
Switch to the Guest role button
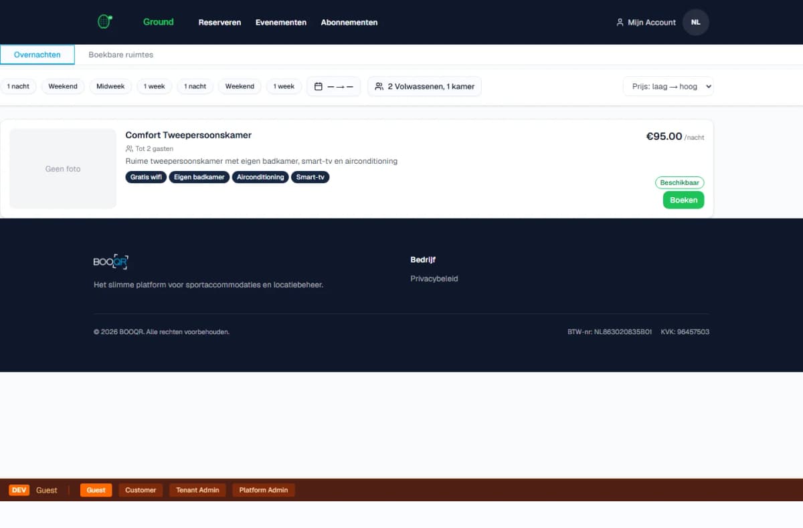pyautogui.click(x=96, y=490)
